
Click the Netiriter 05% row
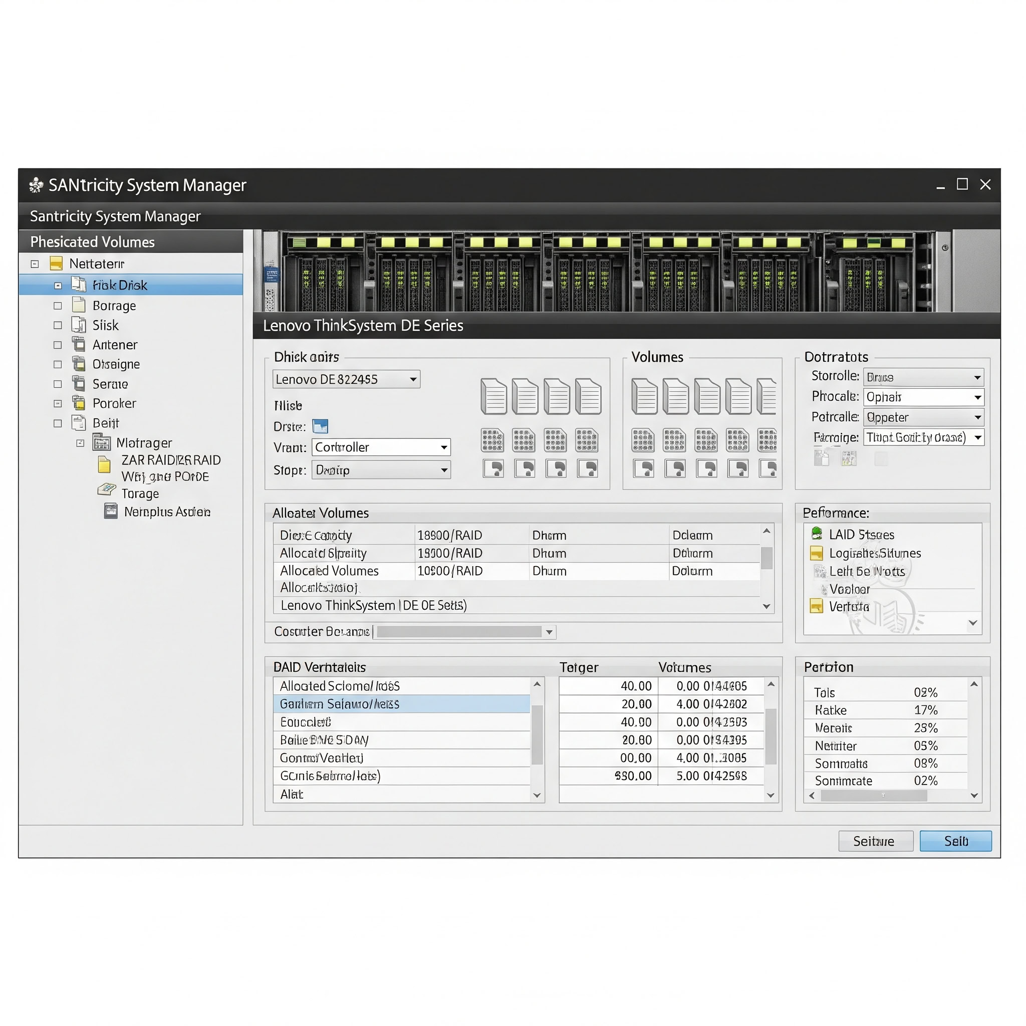885,745
